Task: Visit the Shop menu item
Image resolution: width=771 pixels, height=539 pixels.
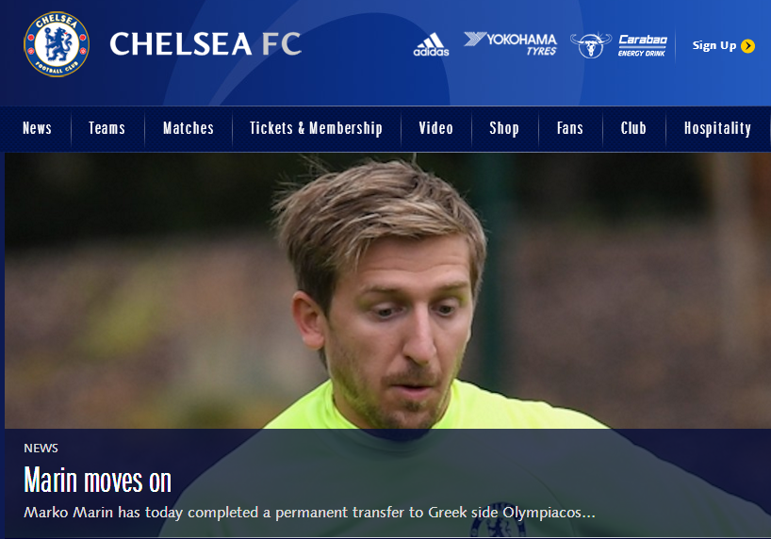Action: (x=504, y=128)
